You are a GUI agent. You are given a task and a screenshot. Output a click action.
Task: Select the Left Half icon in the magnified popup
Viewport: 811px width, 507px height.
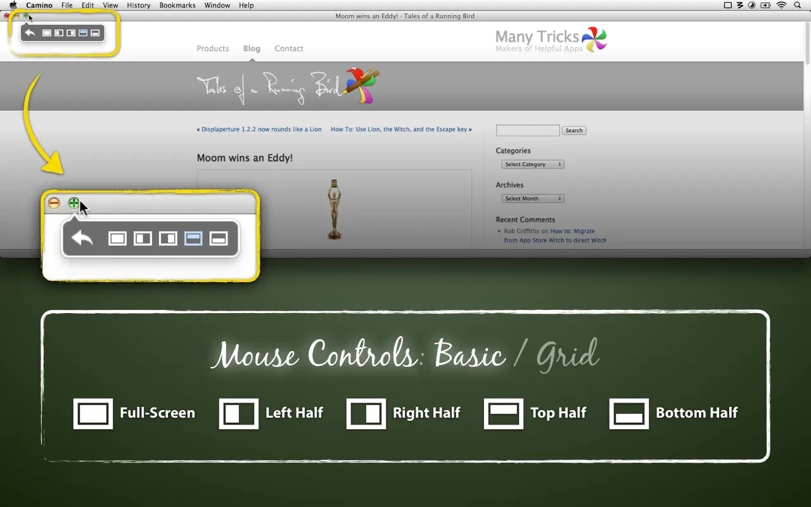143,238
